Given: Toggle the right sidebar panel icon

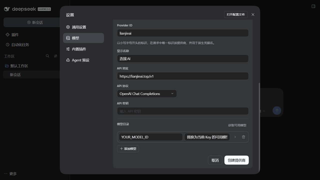Looking at the screenshot, I should (x=313, y=6).
